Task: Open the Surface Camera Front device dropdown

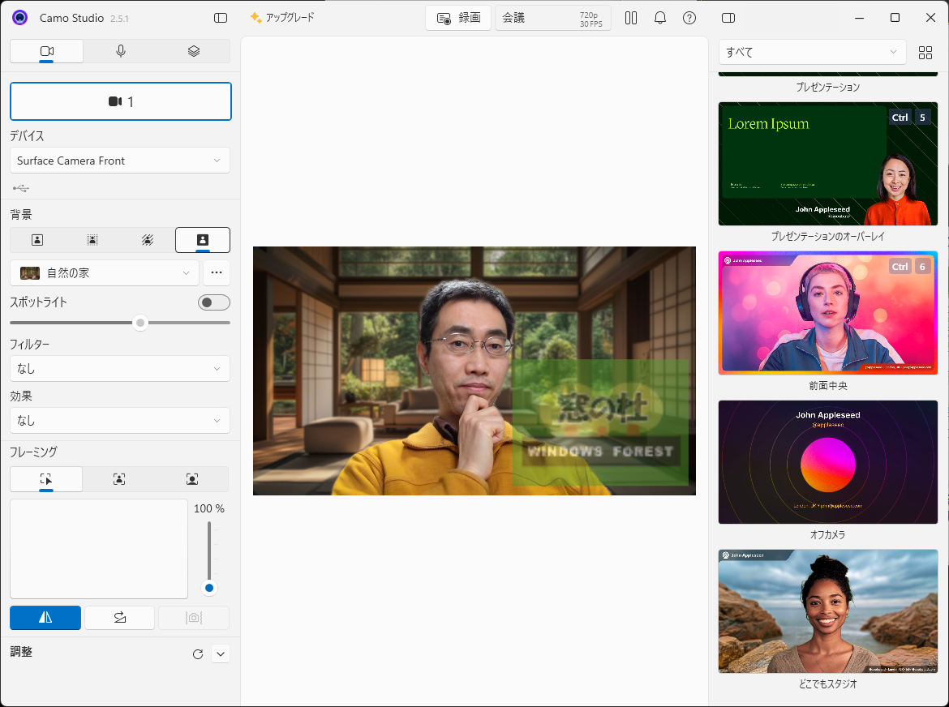Action: pos(120,161)
